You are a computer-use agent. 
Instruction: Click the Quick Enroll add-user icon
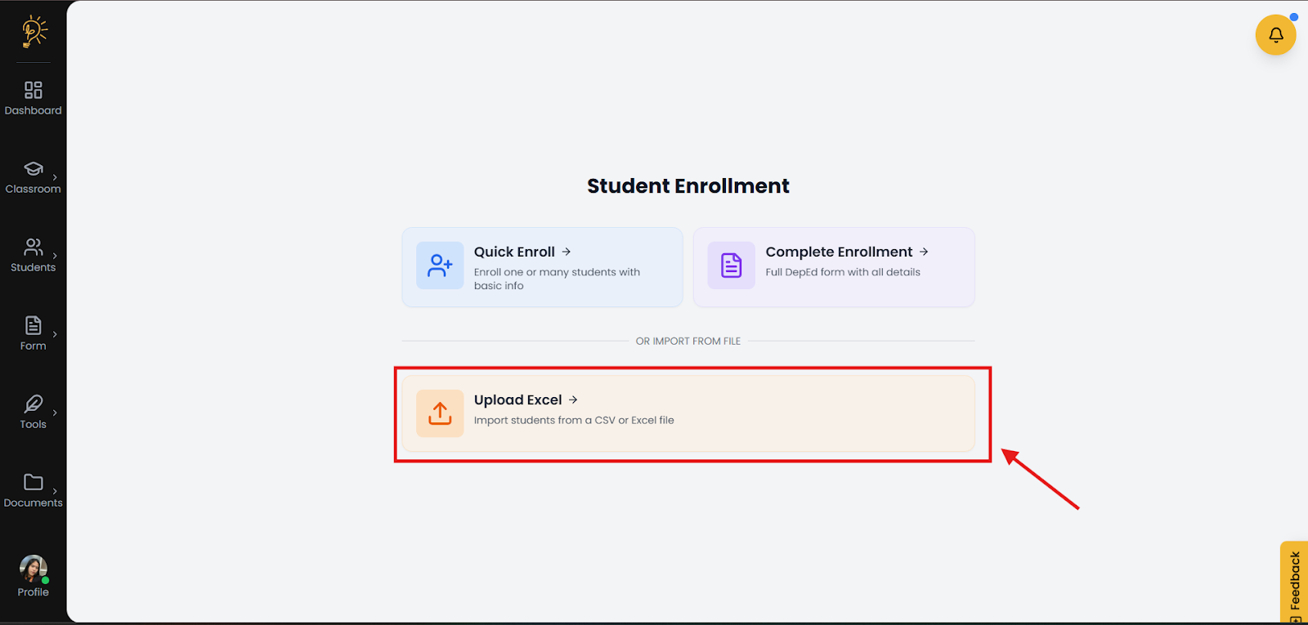[440, 266]
